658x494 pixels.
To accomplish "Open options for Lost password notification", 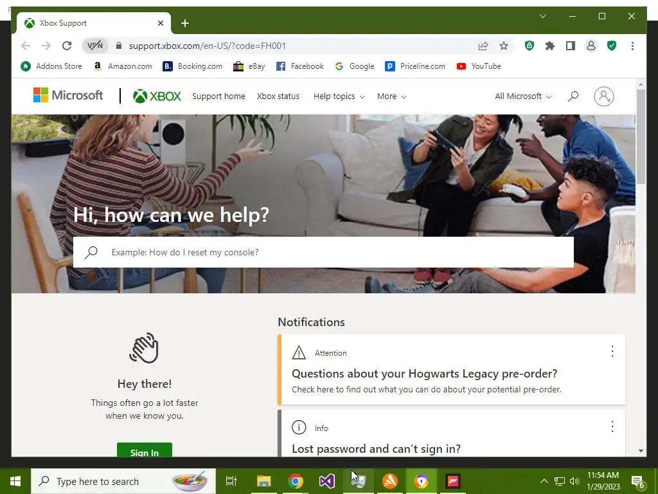I will pos(612,426).
